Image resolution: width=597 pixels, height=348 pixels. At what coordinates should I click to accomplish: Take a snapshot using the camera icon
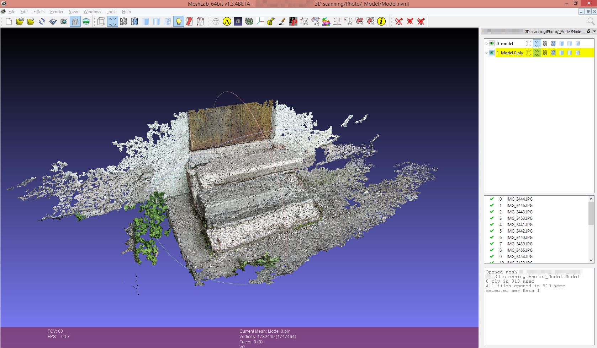pos(64,22)
